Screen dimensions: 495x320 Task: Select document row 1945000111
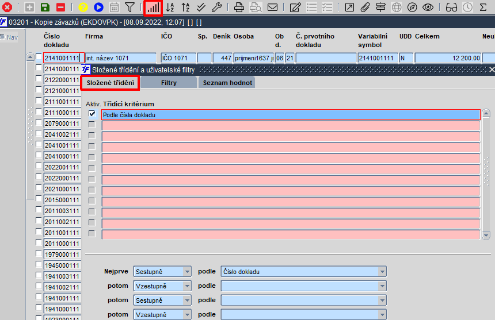coord(62,265)
